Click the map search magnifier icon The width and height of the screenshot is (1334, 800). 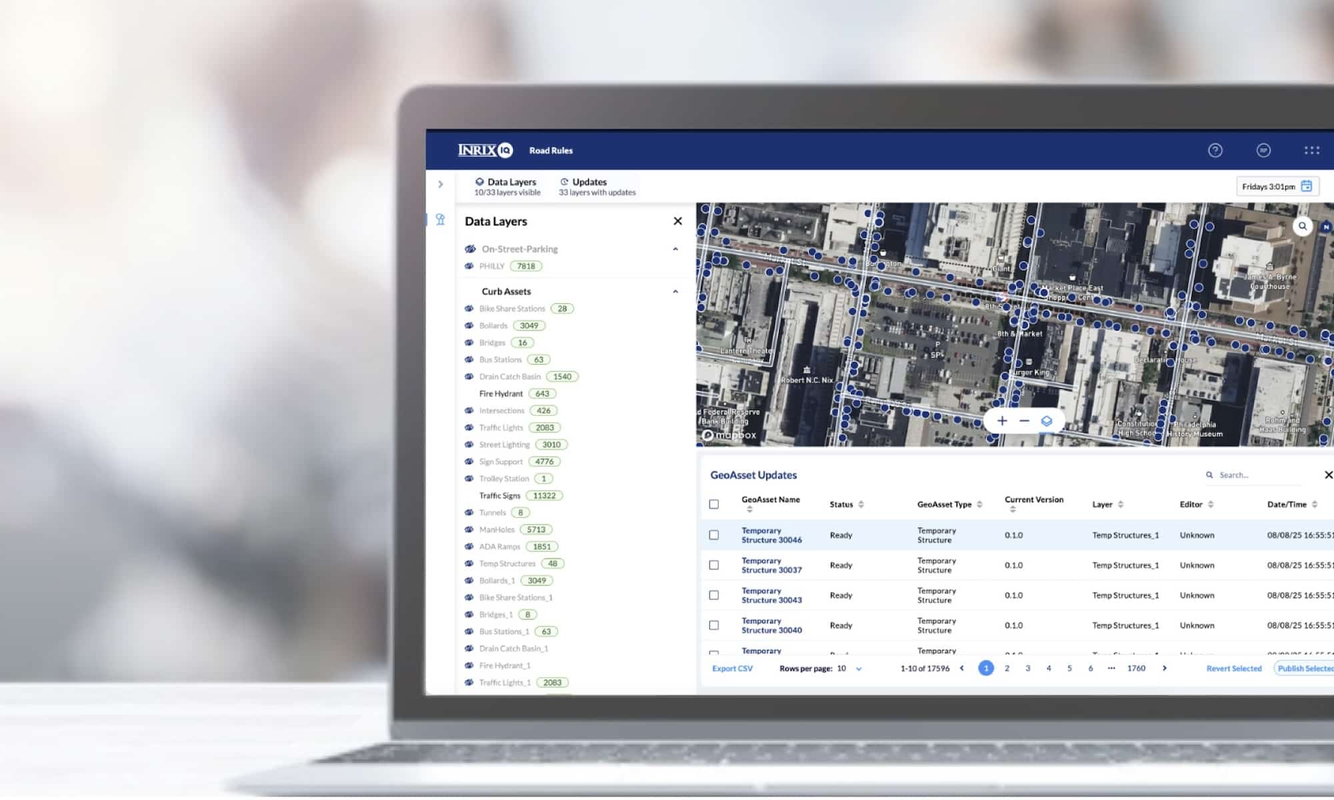[1302, 226]
